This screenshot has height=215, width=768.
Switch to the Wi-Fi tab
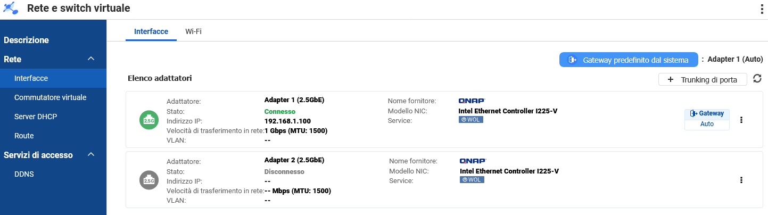pyautogui.click(x=193, y=31)
